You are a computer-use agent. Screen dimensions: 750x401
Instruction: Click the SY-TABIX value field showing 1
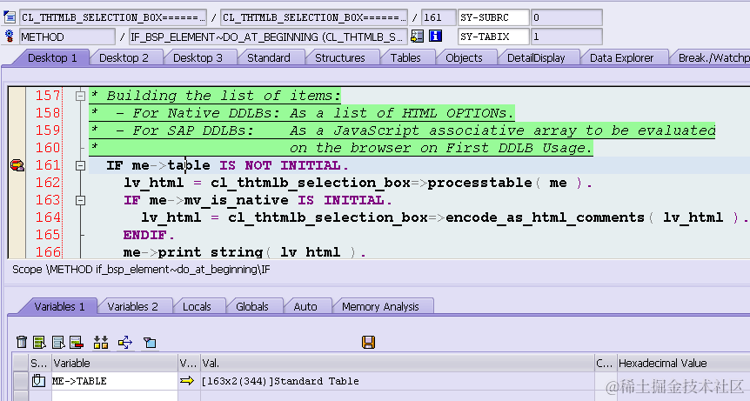566,37
